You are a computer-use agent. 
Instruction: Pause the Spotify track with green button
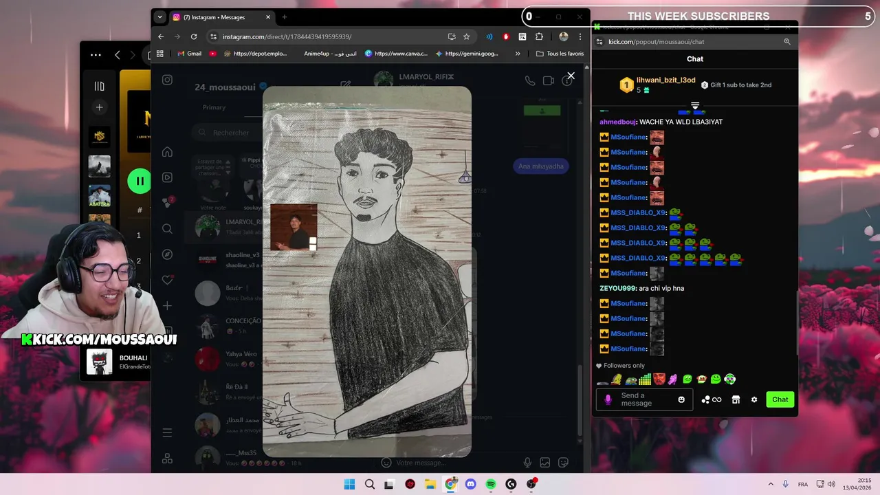(140, 181)
